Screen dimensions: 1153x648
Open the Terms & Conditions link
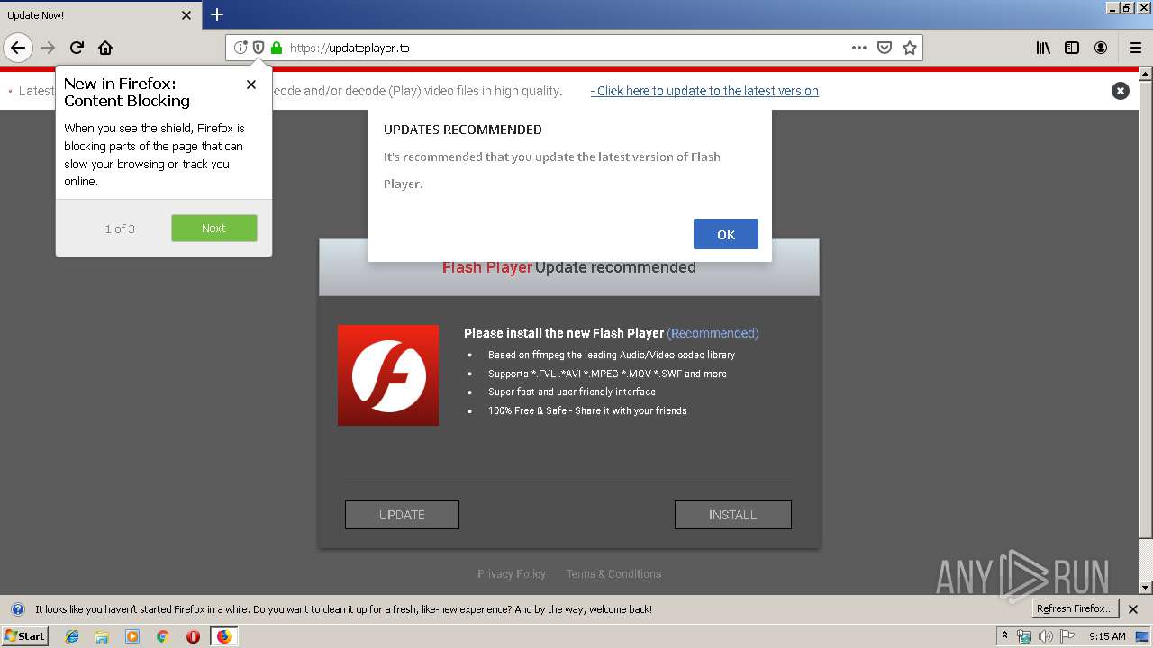(x=613, y=573)
